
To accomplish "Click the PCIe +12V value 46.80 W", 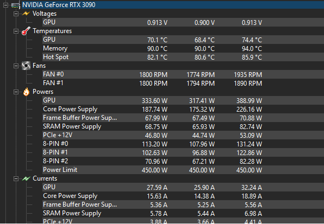I will (156, 136).
